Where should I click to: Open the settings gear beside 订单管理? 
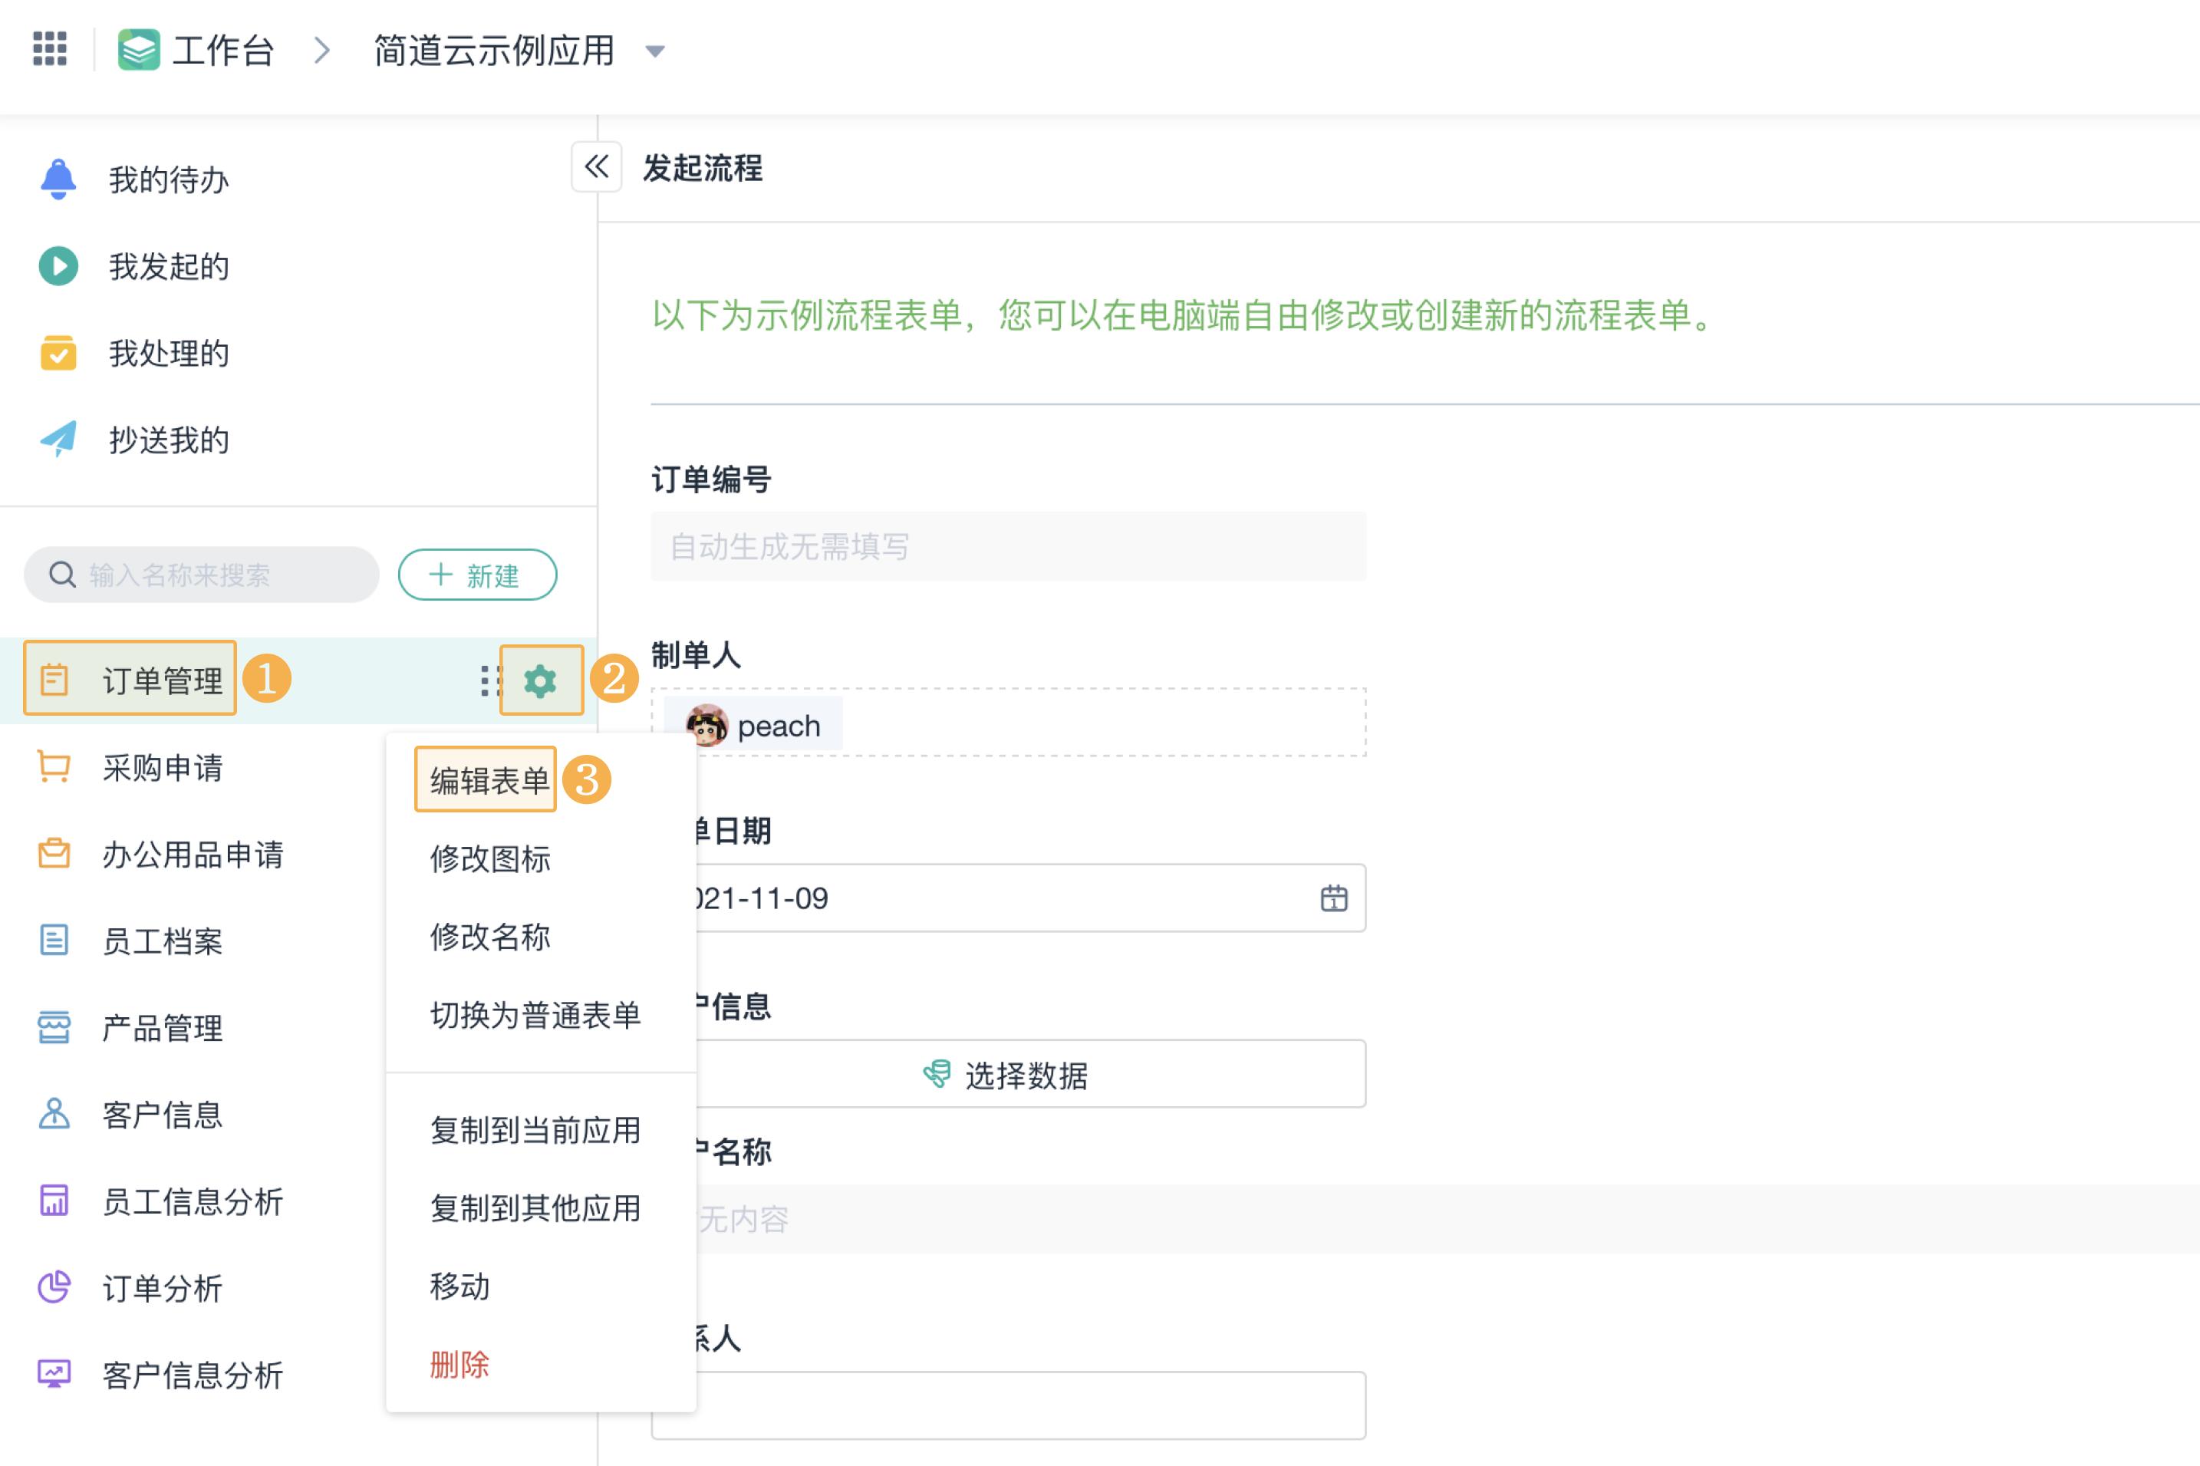[x=542, y=680]
